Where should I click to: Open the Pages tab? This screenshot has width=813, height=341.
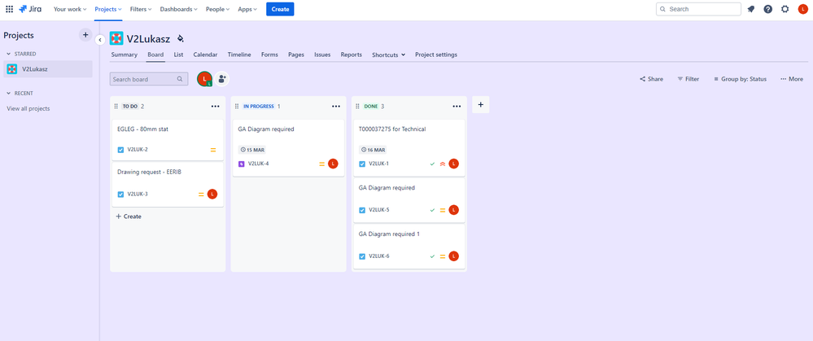click(296, 55)
